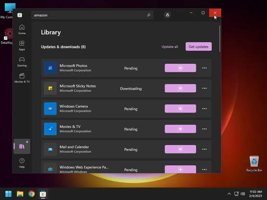Open more options for Microsoft Sticky Notes

204,88
